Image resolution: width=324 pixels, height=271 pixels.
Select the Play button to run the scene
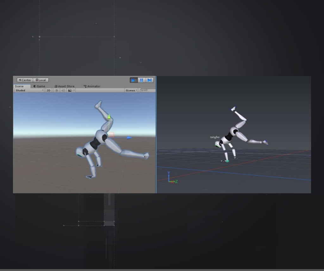134,80
